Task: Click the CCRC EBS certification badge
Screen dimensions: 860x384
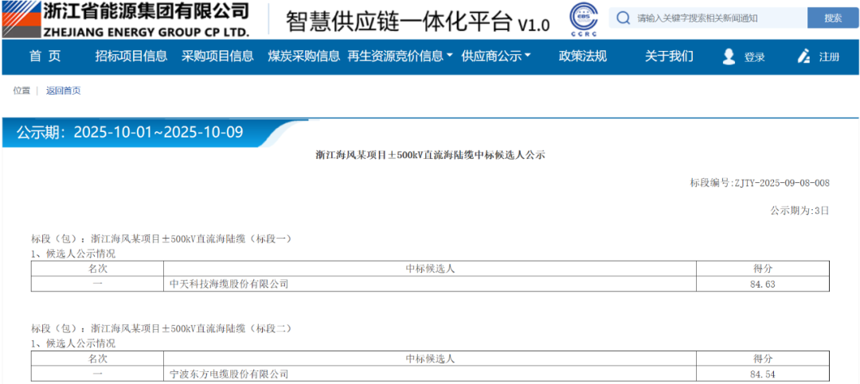Action: click(584, 20)
